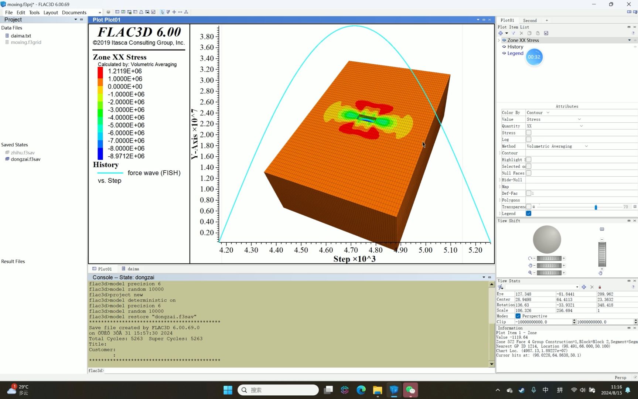Viewport: 638px width, 399px height.
Task: Expand the Contour attribute group
Action: coord(500,153)
